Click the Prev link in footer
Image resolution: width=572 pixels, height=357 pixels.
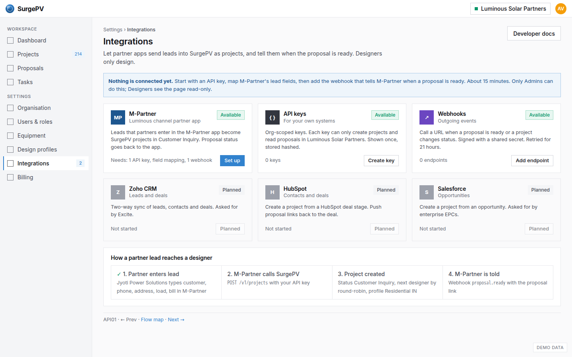click(x=129, y=320)
